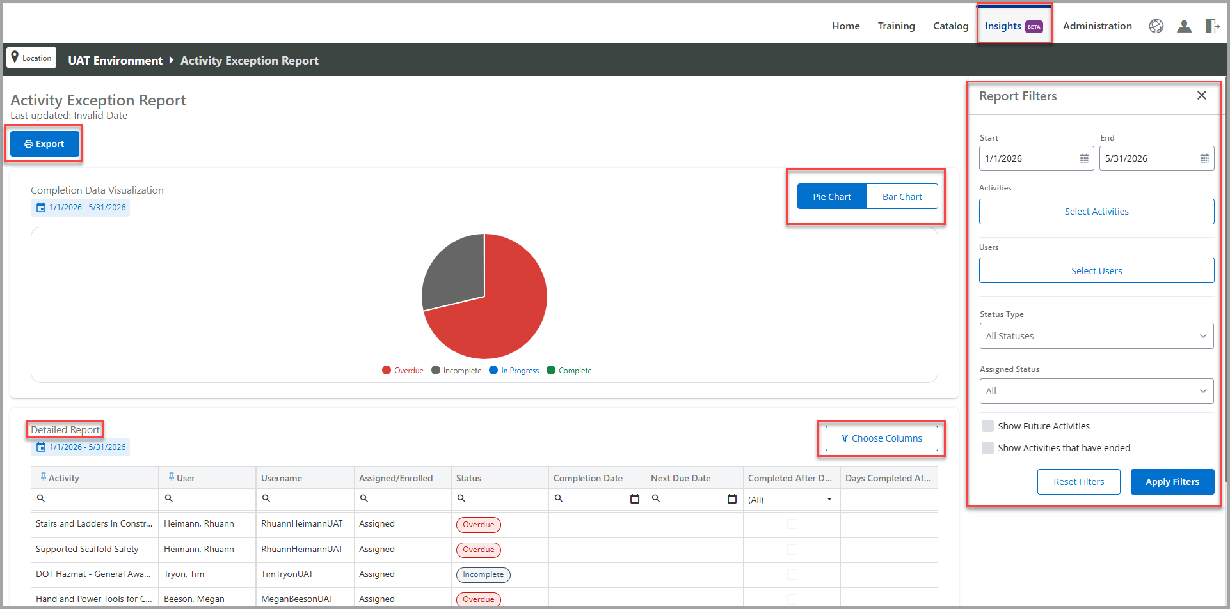Toggle Incomplete legend gray dot
The height and width of the screenshot is (609, 1230).
point(436,371)
